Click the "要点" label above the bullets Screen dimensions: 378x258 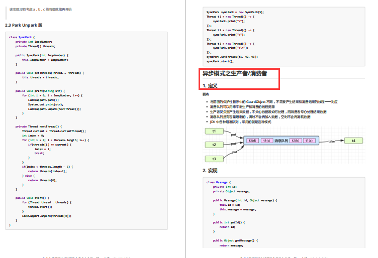pyautogui.click(x=206, y=94)
